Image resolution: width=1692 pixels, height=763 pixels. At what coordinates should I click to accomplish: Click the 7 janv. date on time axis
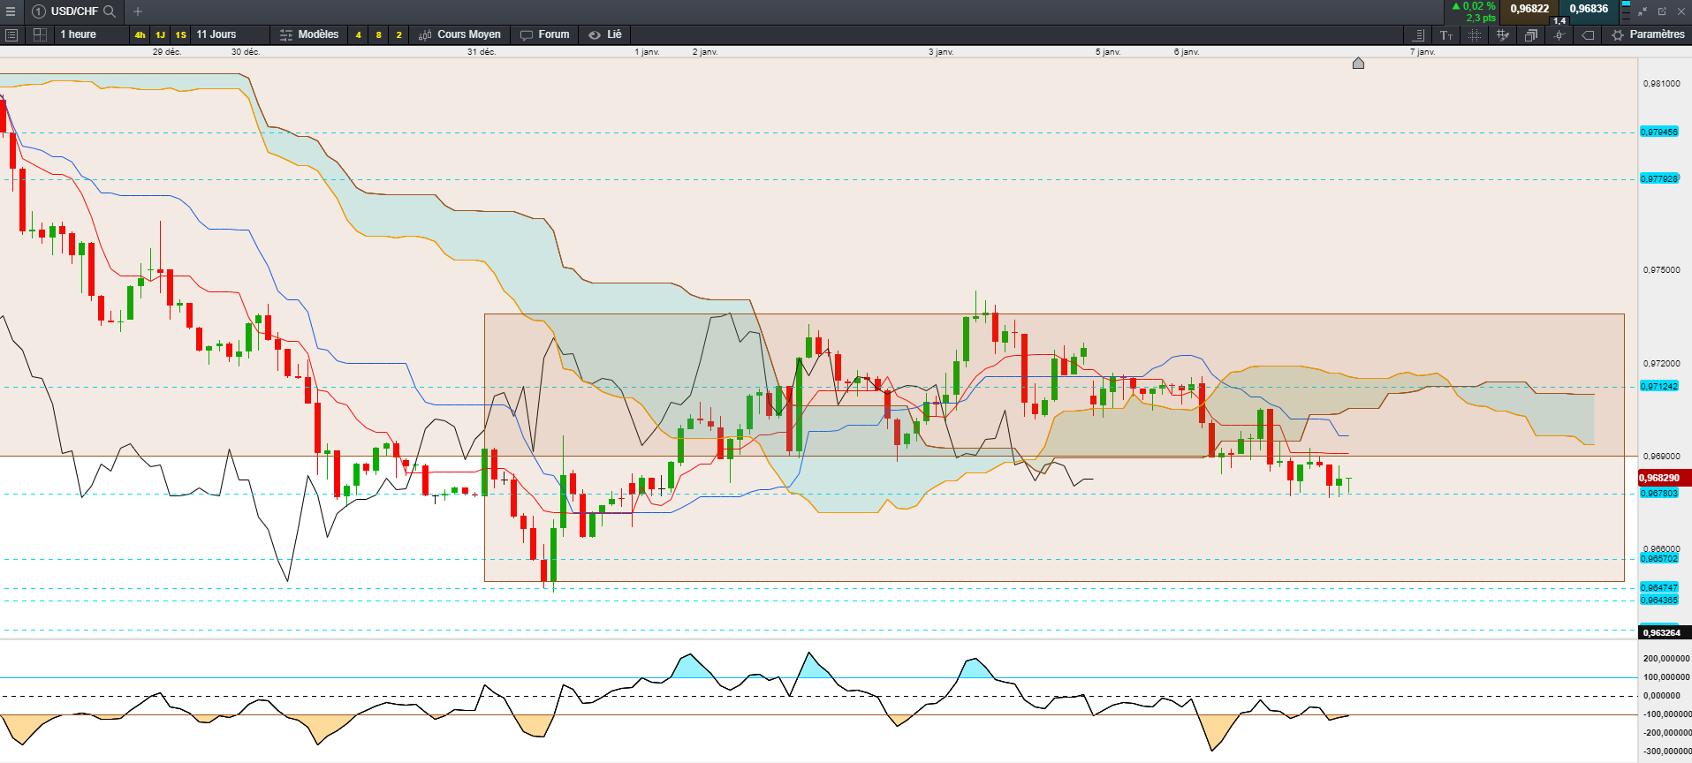[1423, 52]
